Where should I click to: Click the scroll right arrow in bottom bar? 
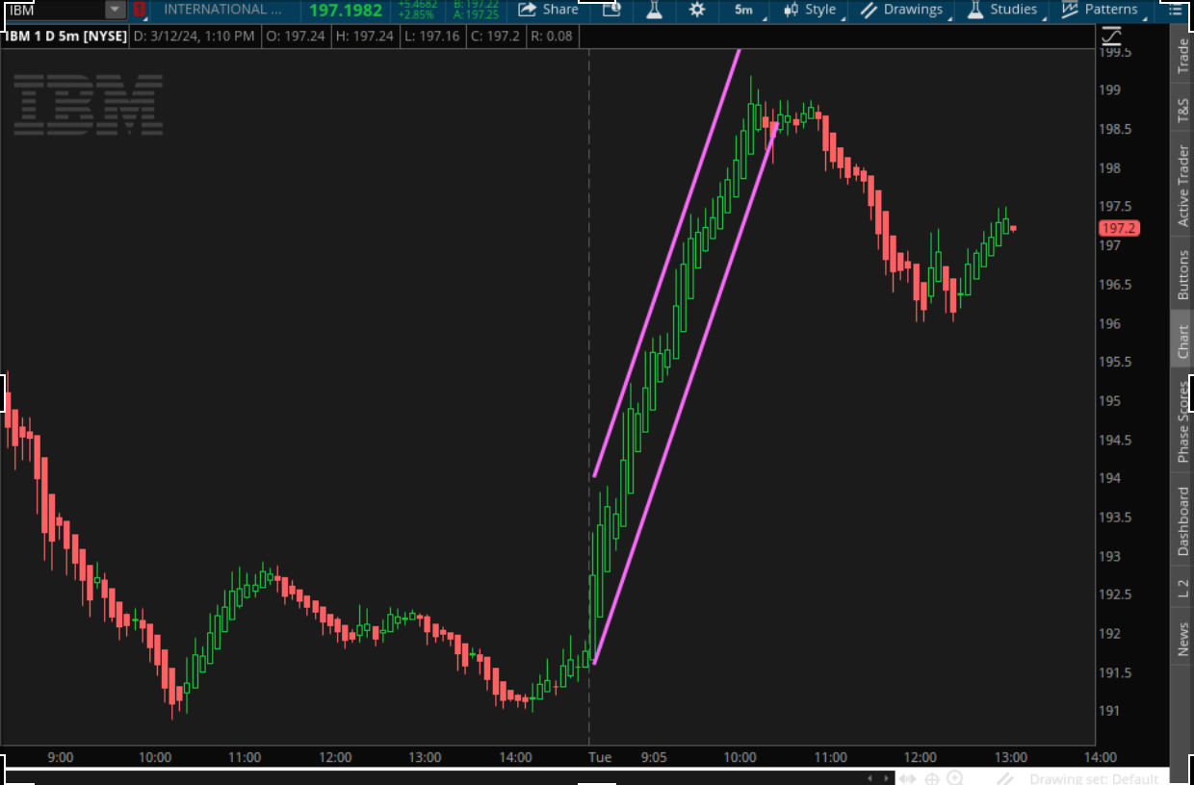click(887, 778)
